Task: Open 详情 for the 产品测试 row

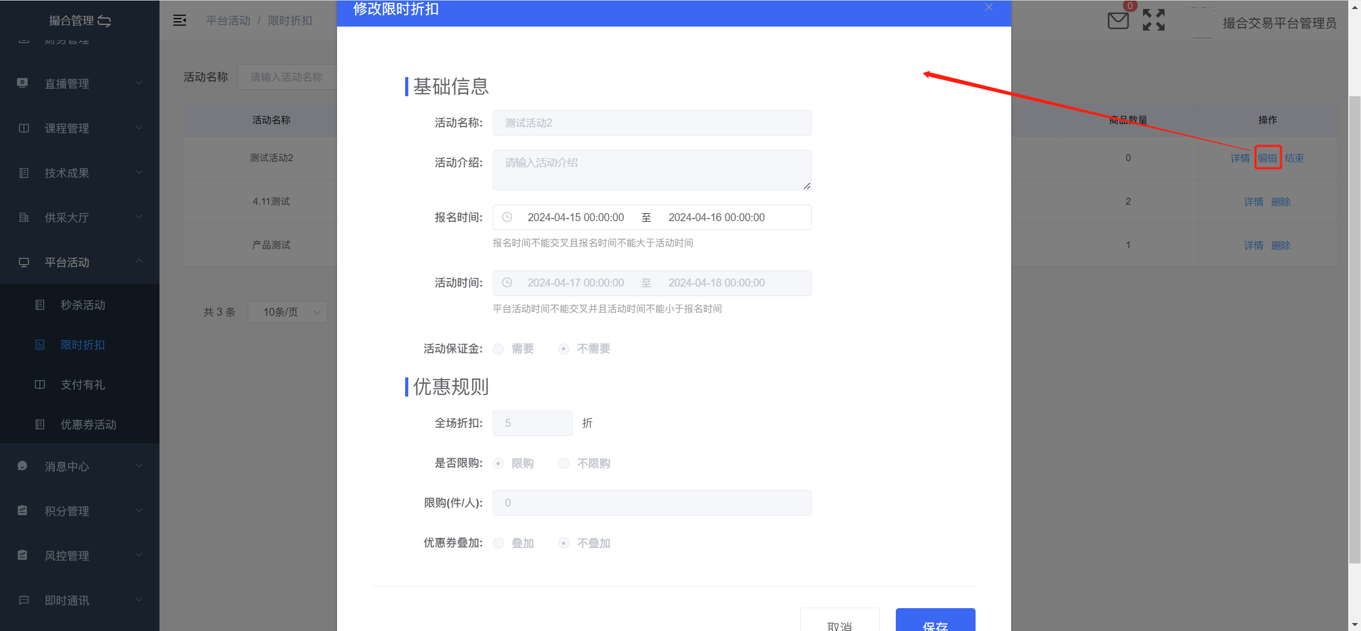Action: coord(1254,245)
